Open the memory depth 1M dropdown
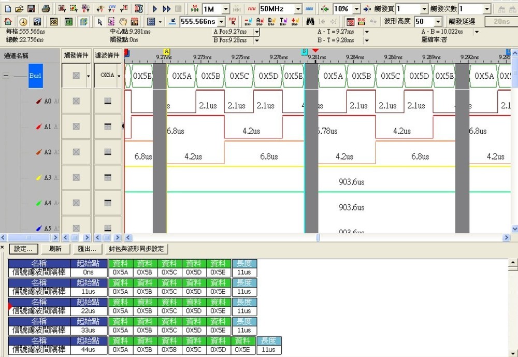Screen dimensions: 518x357 226,9
